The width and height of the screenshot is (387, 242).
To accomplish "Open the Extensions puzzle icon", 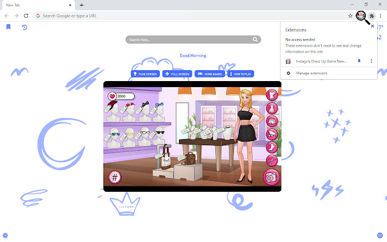I will pyautogui.click(x=372, y=16).
